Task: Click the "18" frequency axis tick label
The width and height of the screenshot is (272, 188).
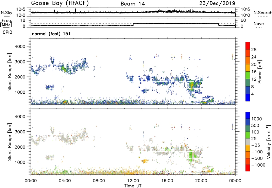Action: (x=23, y=20)
